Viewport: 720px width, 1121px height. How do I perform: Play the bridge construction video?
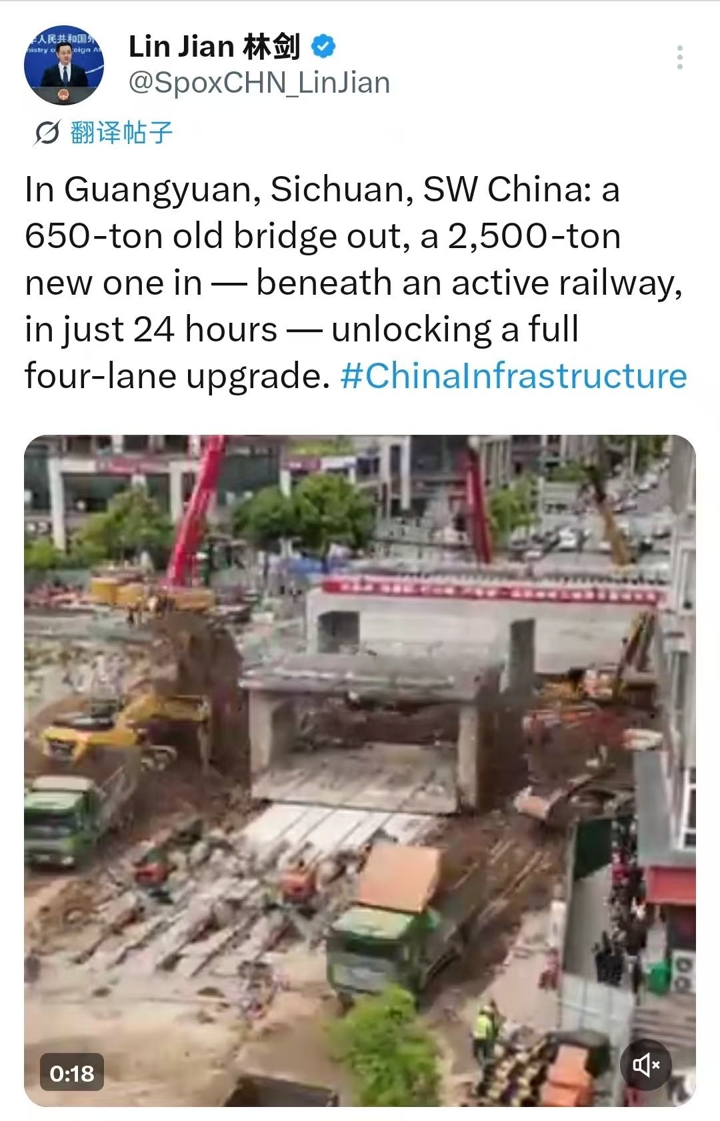point(360,771)
